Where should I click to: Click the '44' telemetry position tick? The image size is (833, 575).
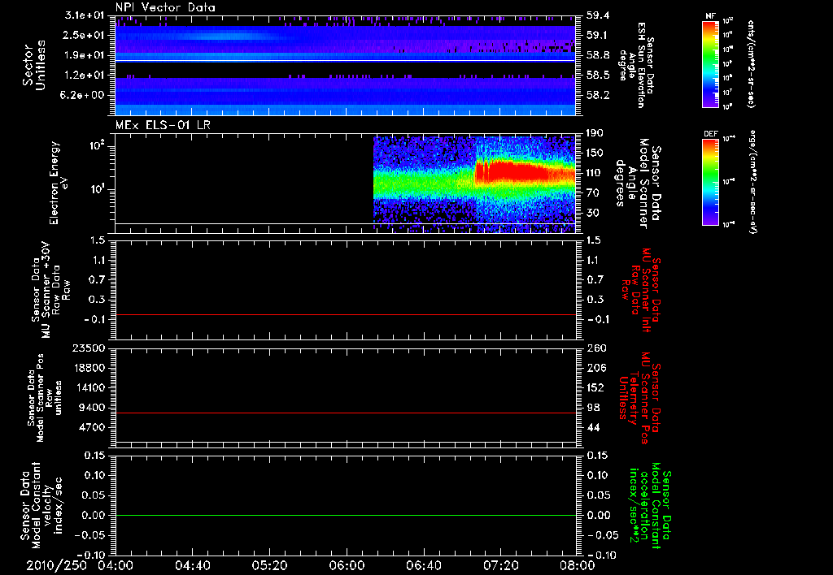[593, 427]
